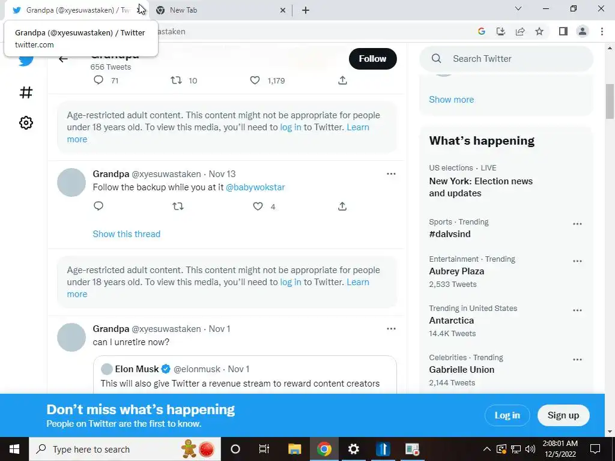Open a new browser tab with plus

306,11
